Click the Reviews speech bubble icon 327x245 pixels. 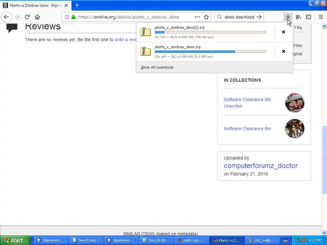coord(12,28)
